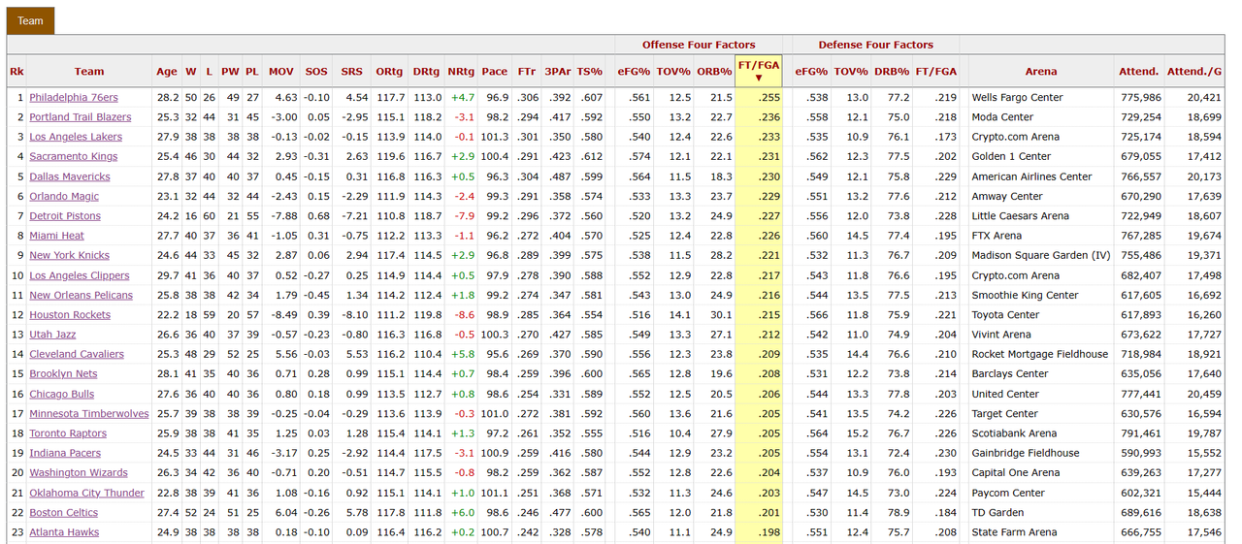
Task: Sort by the PL column header
Action: 252,71
